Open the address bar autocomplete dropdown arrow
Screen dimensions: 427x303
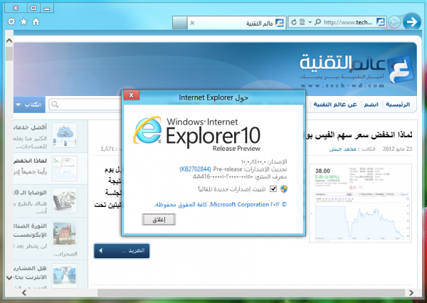tap(310, 22)
